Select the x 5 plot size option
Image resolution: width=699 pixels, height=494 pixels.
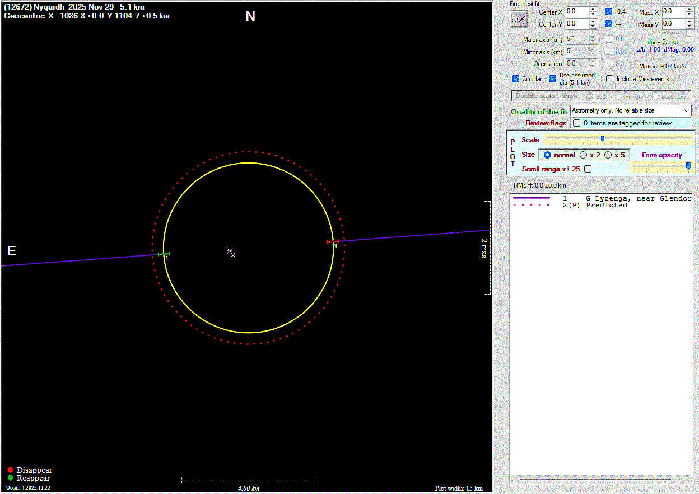click(608, 155)
